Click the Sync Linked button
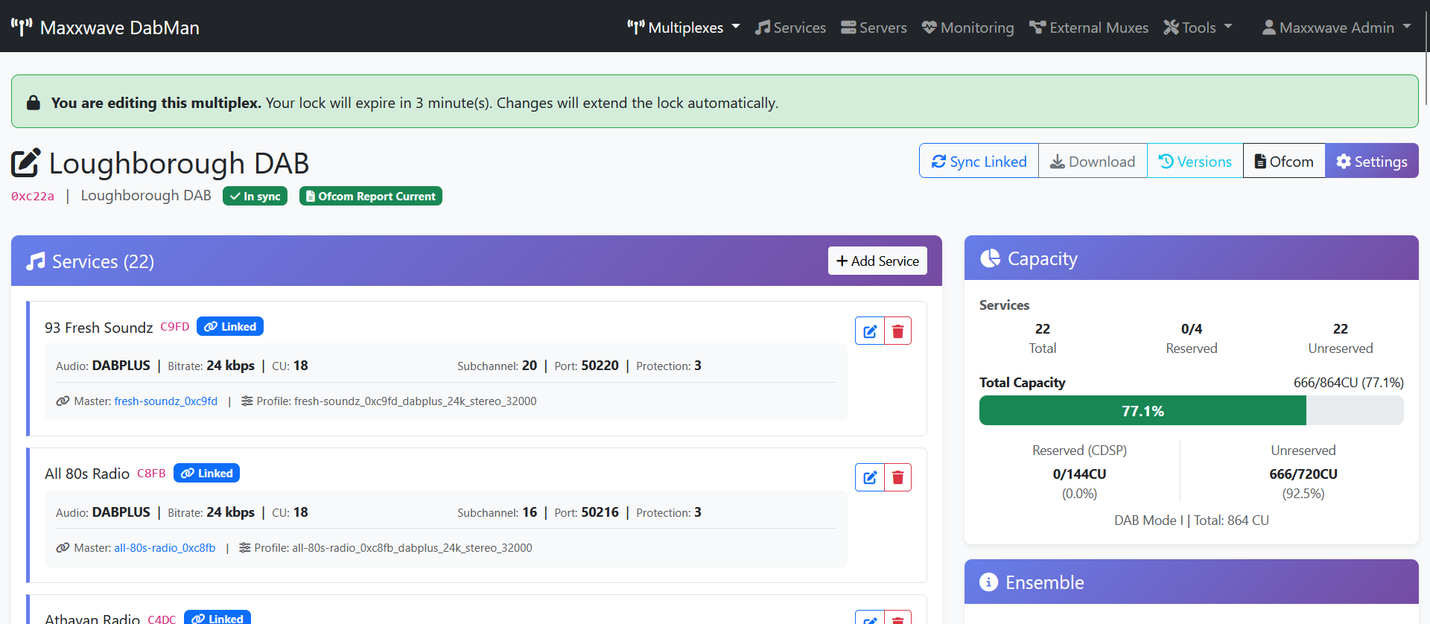Screen dimensions: 1430x624 979,161
